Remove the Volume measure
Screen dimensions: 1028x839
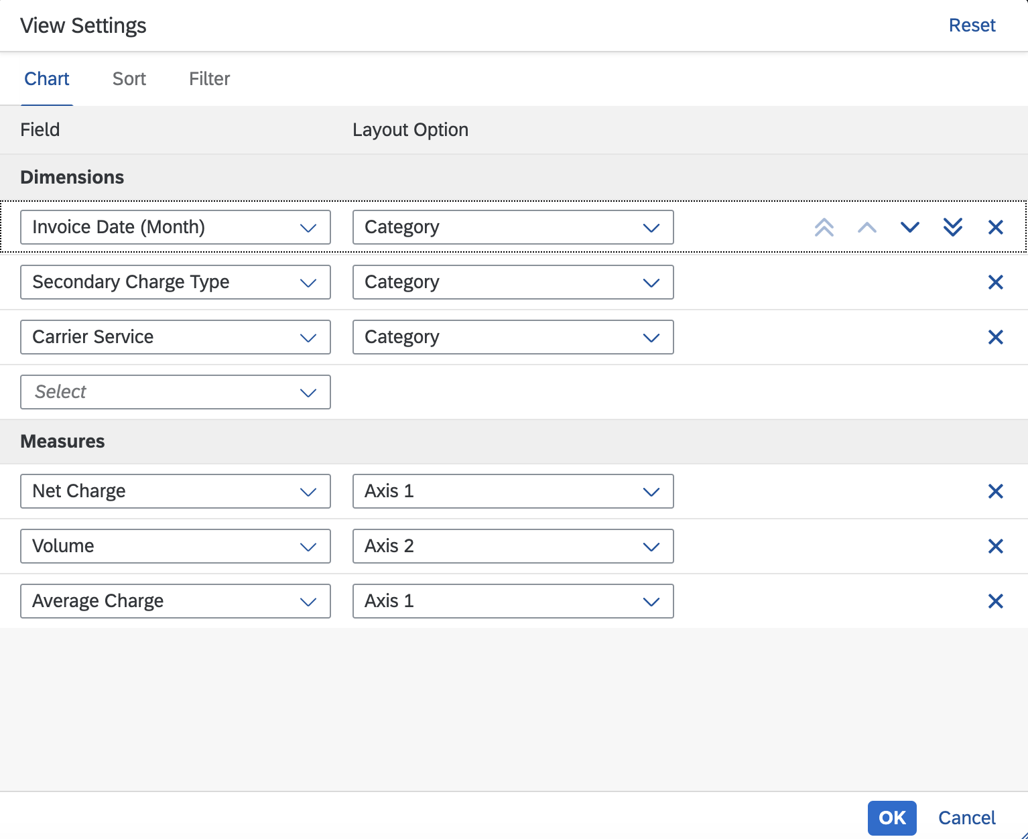click(995, 546)
